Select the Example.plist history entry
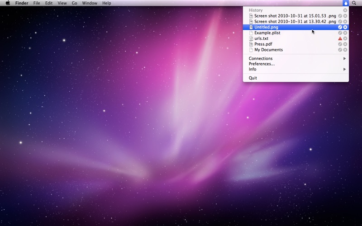This screenshot has height=226, width=362. click(267, 33)
